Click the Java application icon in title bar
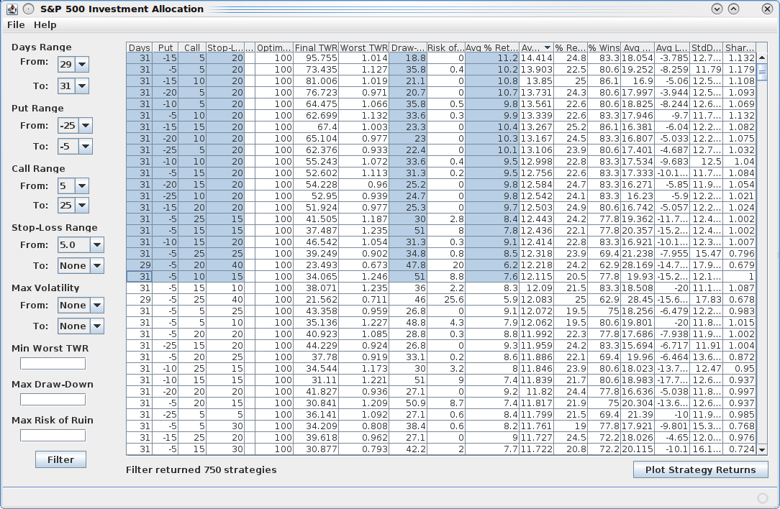Viewport: 780px width, 509px height. click(12, 9)
